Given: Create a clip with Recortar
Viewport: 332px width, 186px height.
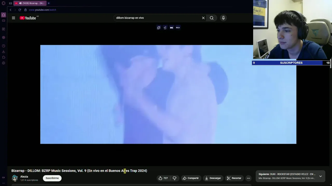Looking at the screenshot, I should (x=234, y=178).
